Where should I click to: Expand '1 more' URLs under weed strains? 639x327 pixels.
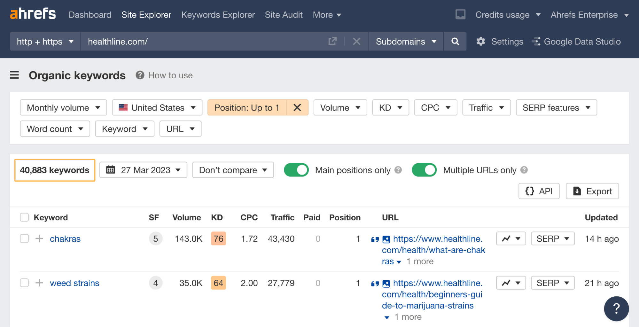pyautogui.click(x=409, y=316)
